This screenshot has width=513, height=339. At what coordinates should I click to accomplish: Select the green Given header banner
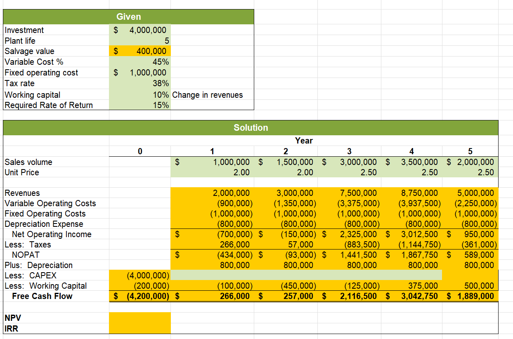click(128, 17)
